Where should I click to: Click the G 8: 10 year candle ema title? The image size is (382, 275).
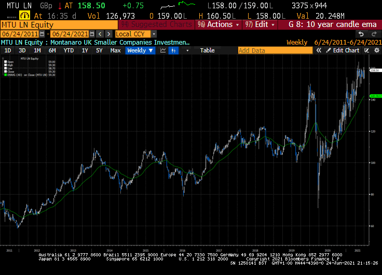point(332,24)
